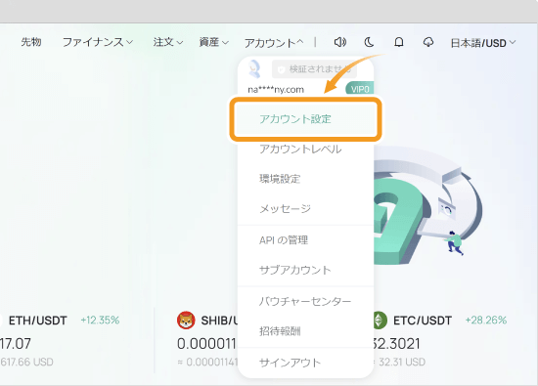Click サインアウト to sign out
This screenshot has width=538, height=386.
point(290,363)
